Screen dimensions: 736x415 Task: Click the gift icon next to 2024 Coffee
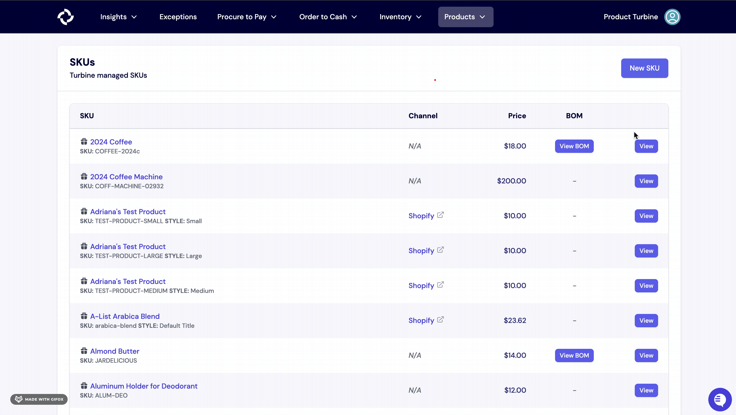coord(84,141)
